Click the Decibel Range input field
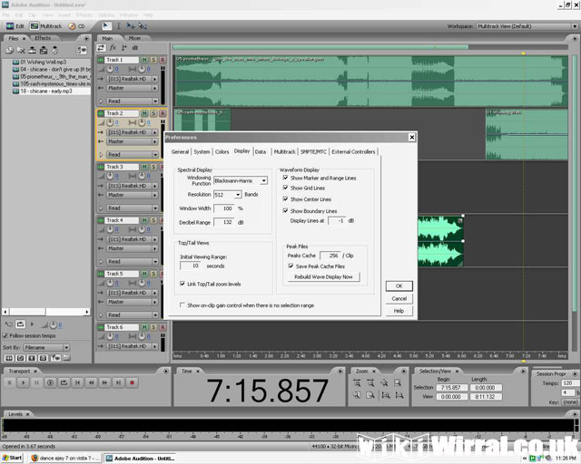Viewport: 581px width, 464px height. [224, 222]
